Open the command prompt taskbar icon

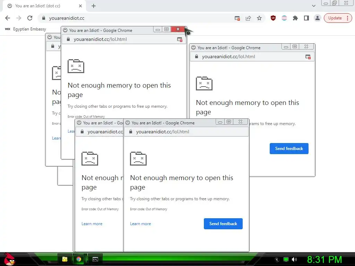95,259
